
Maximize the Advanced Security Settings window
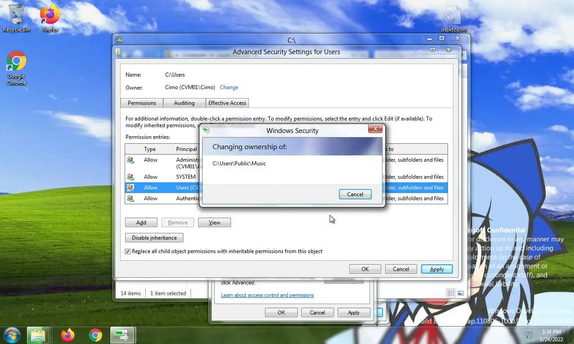tap(433, 50)
